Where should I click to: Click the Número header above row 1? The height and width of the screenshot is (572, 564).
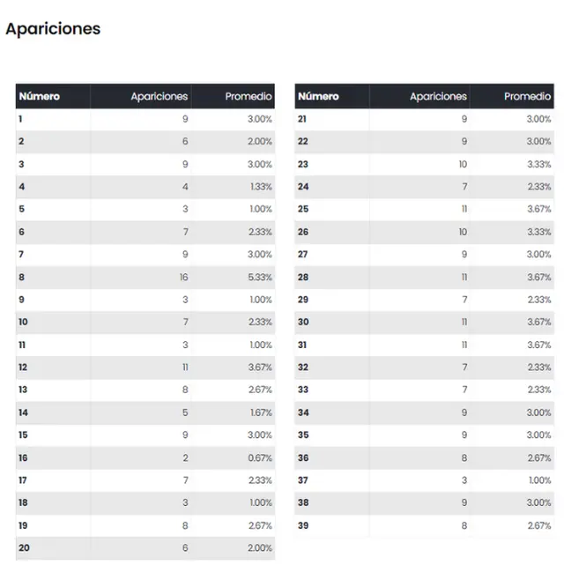point(40,96)
